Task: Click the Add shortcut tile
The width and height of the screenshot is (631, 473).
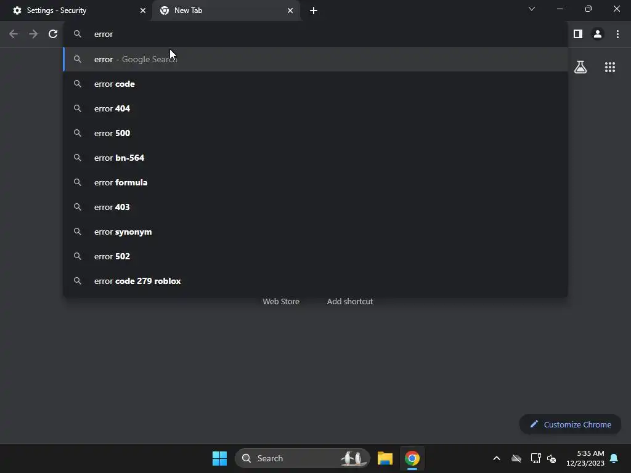Action: pyautogui.click(x=350, y=301)
